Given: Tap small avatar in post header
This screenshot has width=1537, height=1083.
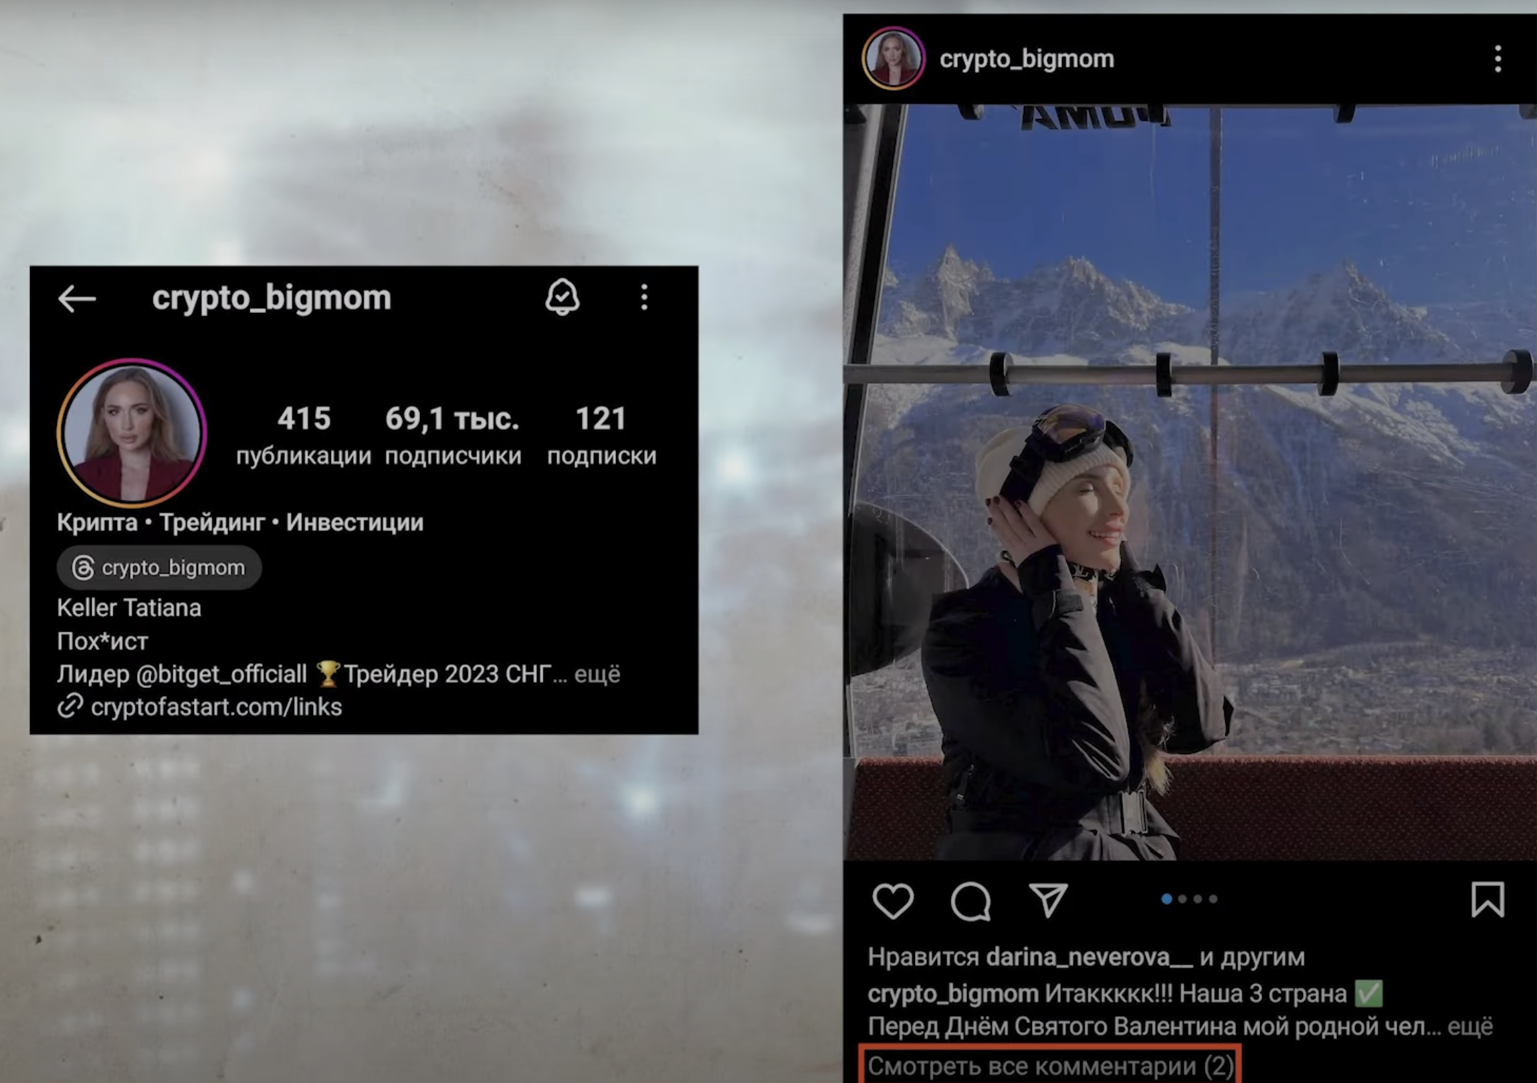Looking at the screenshot, I should point(894,59).
